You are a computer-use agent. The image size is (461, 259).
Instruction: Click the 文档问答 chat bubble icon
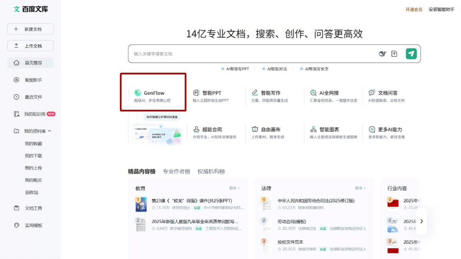tap(371, 92)
